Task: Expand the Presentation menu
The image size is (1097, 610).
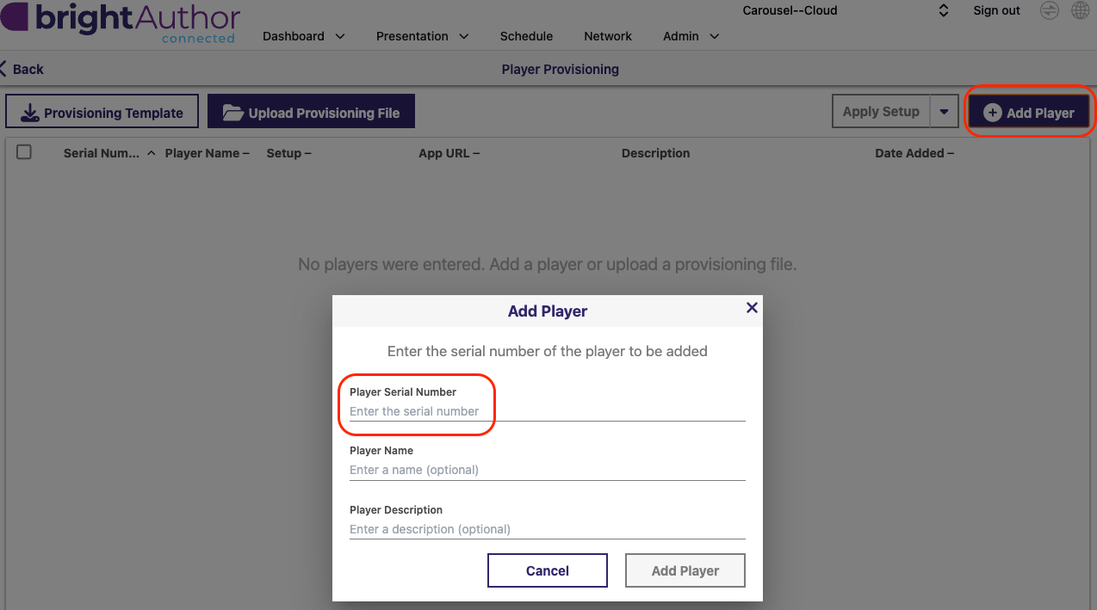Action: tap(423, 36)
